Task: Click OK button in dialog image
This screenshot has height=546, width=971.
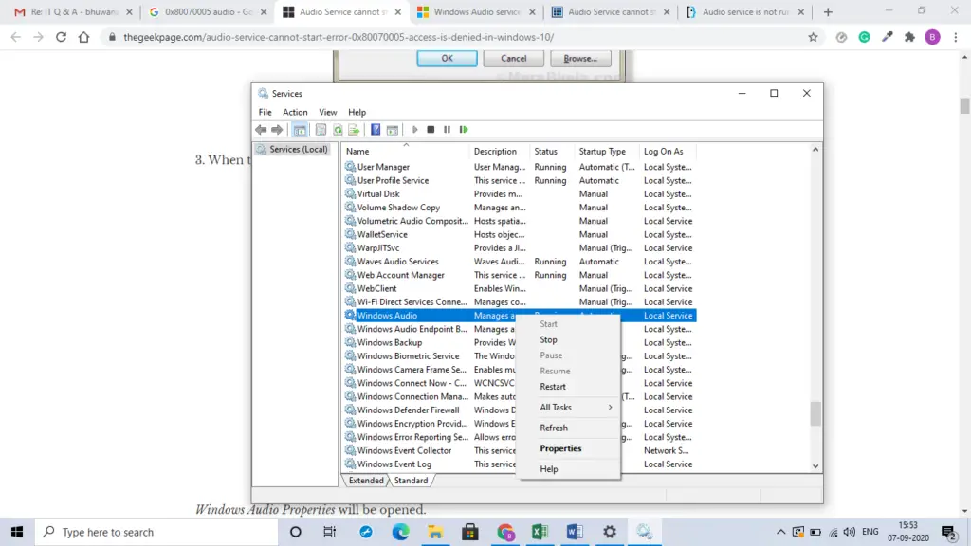Action: click(x=447, y=58)
